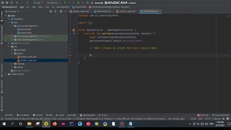Viewport: 231px width, 130px height.
Task: Open the Favorites side tab
Action: point(2,87)
